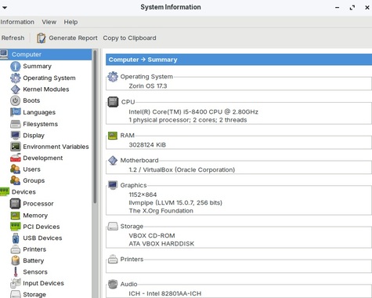Screen dimensions: 372x298
Task: Click the terminal icon beside Environment Variables
Action: (x=16, y=147)
